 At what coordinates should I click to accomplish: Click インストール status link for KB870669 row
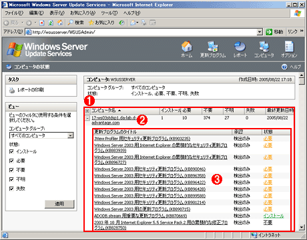coord(274,216)
